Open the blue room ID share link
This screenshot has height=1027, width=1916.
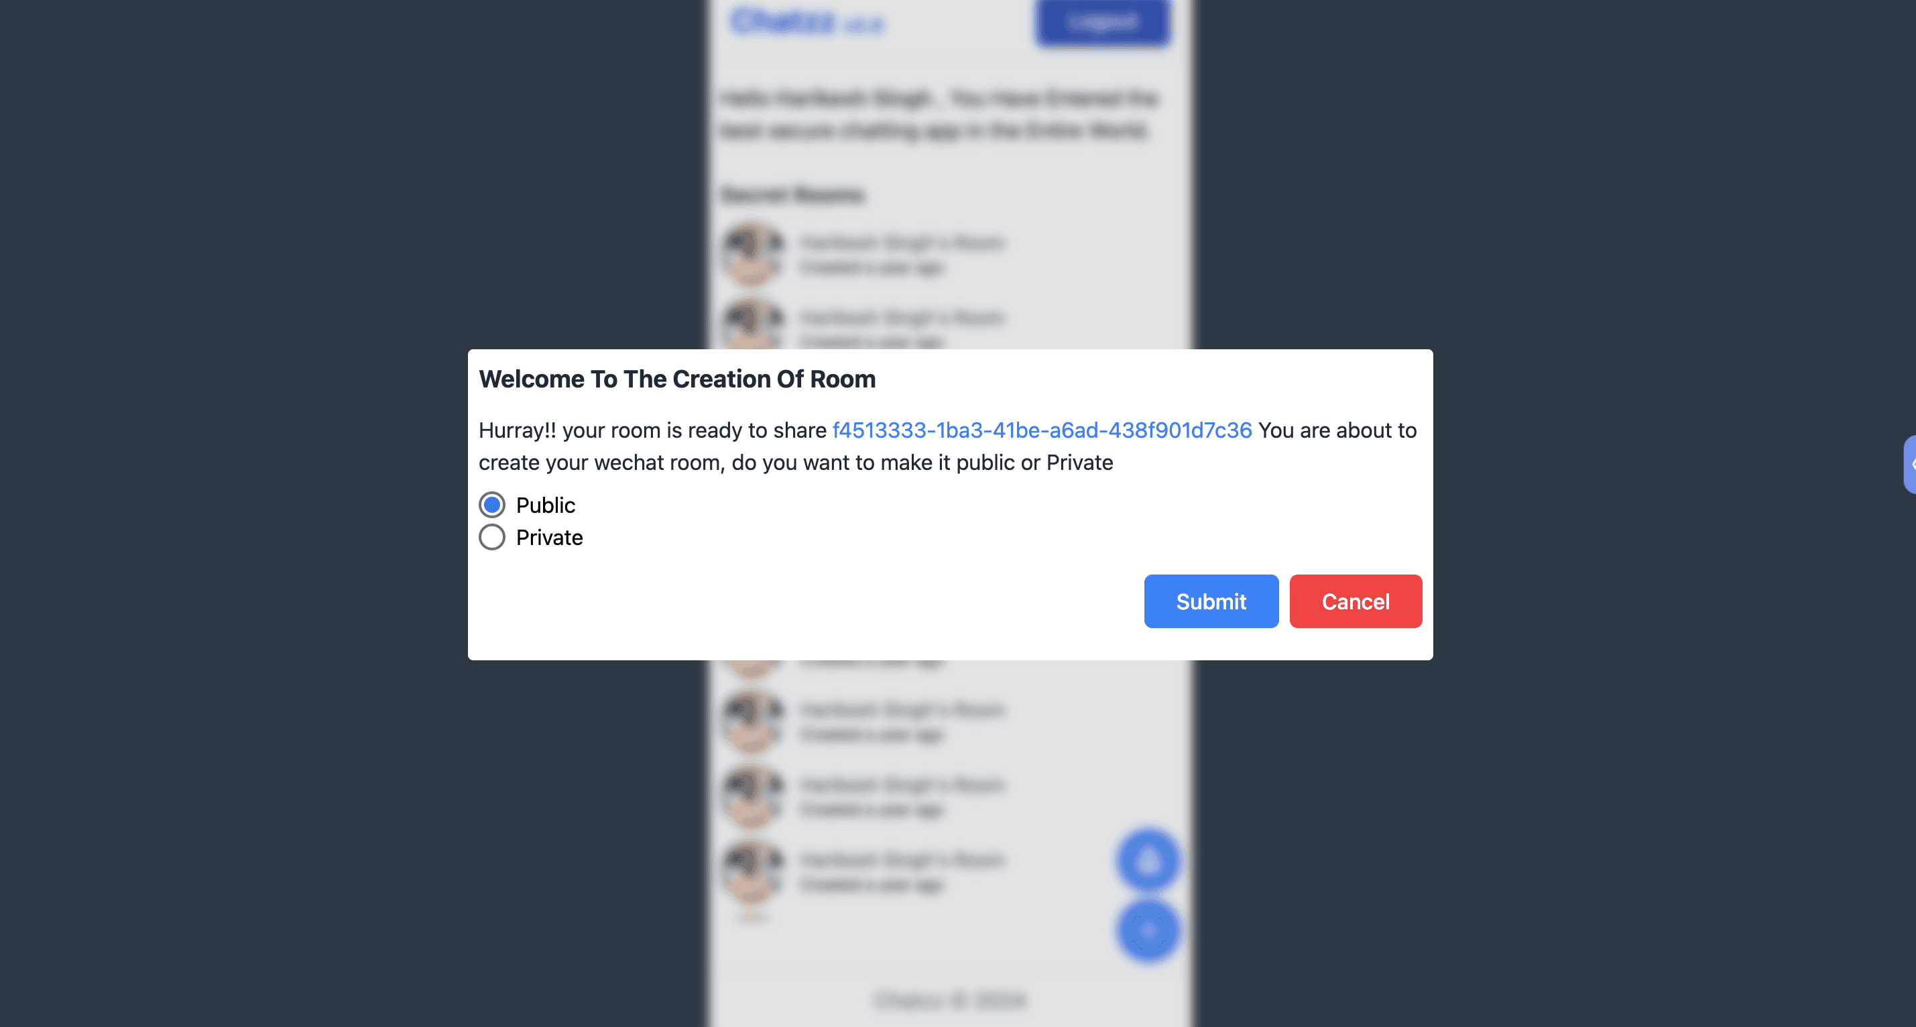click(1041, 430)
